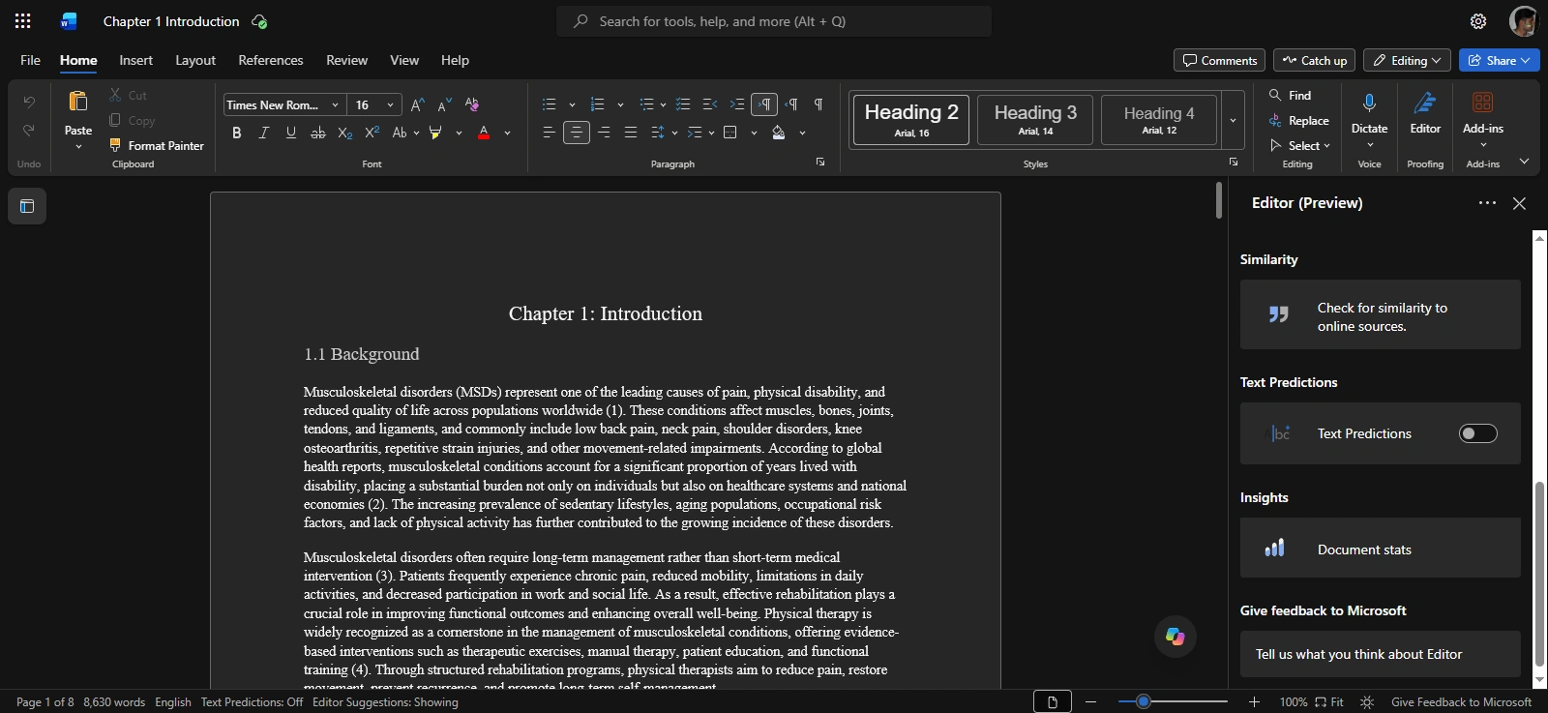Viewport: 1548px width, 713px height.
Task: Click the cloud saved status icon
Action: pyautogui.click(x=259, y=21)
